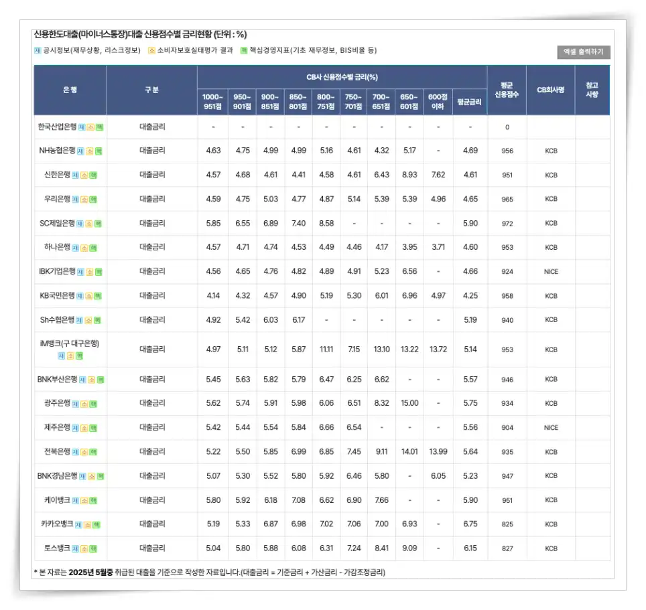
Task: Click IBK기업은행 blue 재 disclosure icon
Action: [80, 272]
